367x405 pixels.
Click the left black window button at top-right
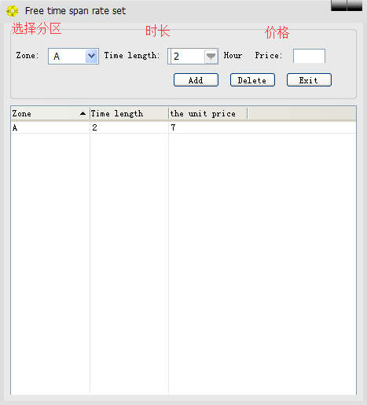click(x=339, y=6)
